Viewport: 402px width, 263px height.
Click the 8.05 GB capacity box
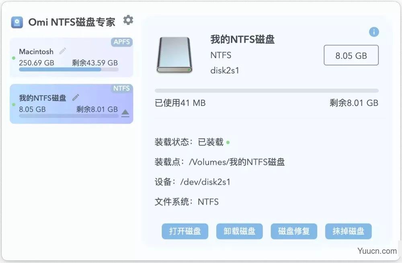click(x=351, y=55)
